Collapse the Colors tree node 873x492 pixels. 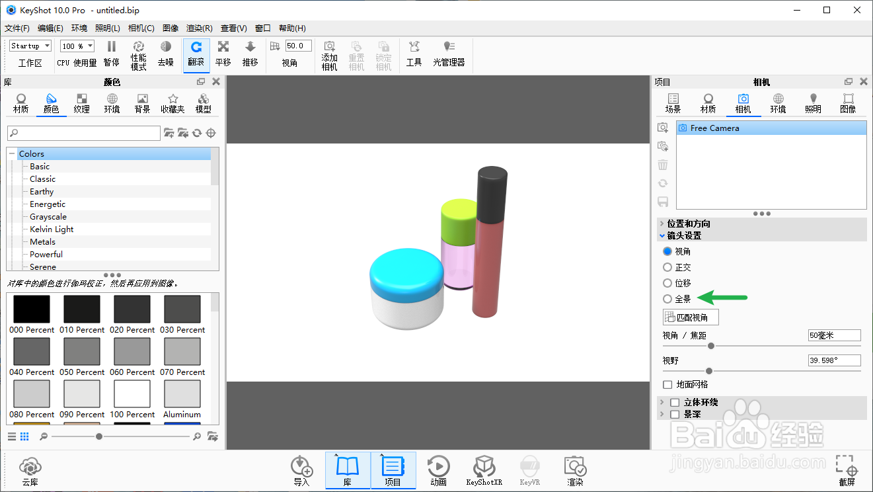pos(12,154)
